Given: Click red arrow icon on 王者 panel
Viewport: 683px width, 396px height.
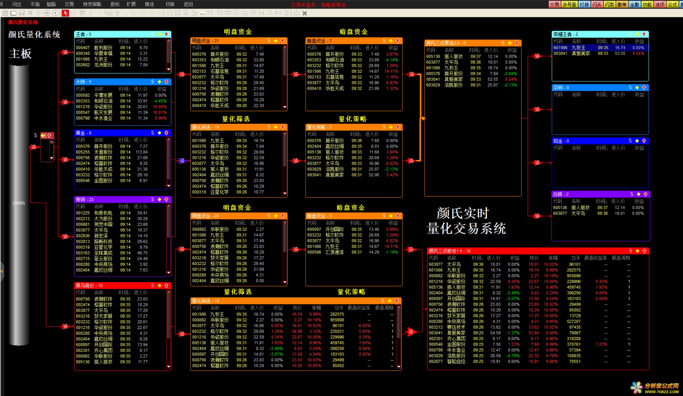Looking at the screenshot, I should [166, 34].
